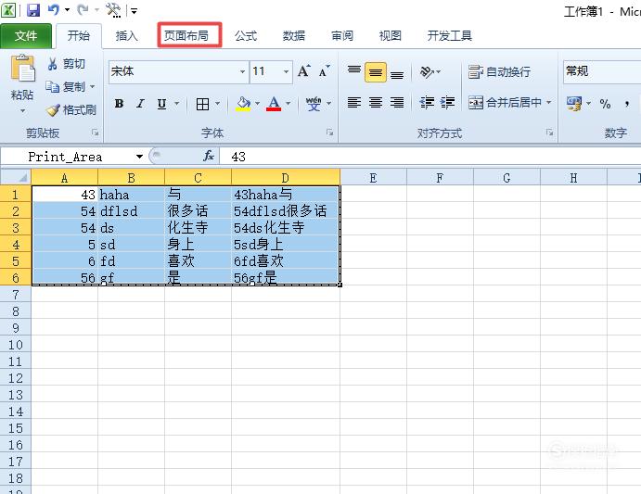Switch to the 页面布局 tab
The image size is (641, 494).
[x=186, y=36]
